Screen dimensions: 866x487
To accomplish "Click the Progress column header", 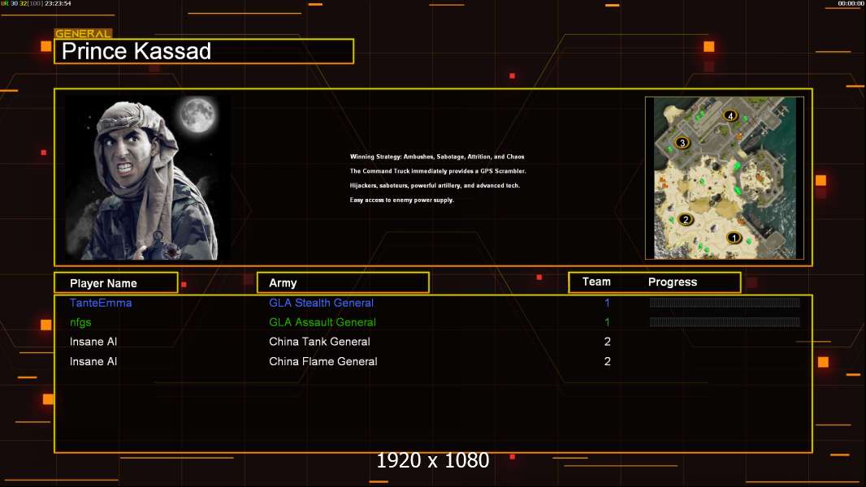I will 672,282.
